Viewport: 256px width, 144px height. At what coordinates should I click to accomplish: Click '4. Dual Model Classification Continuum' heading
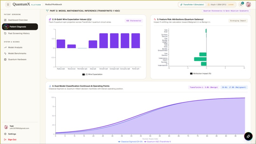click(81, 86)
